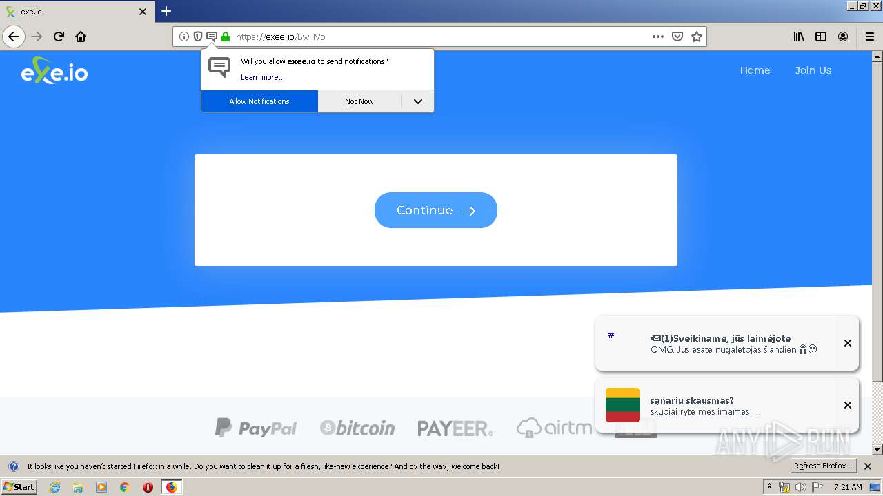
Task: Go back with the browser back arrow
Action: 14,37
